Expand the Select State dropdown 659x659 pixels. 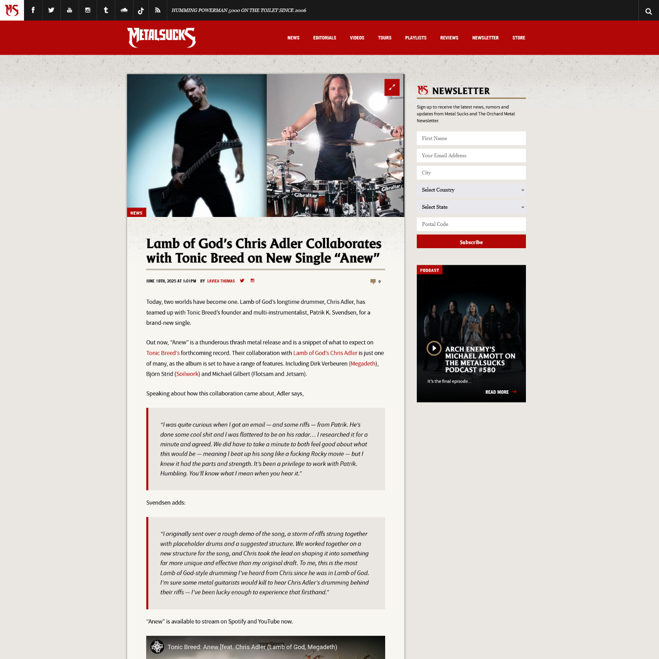[x=471, y=207]
